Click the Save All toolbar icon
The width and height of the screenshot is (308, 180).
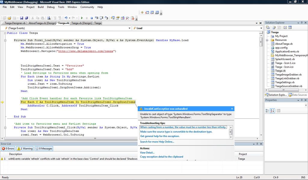point(26,18)
